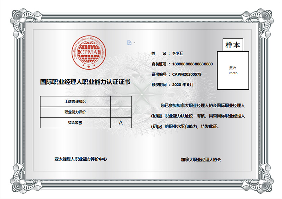Image resolution: width=282 pixels, height=199 pixels.
Task: Click the 姓名 label
Action: coord(159,53)
